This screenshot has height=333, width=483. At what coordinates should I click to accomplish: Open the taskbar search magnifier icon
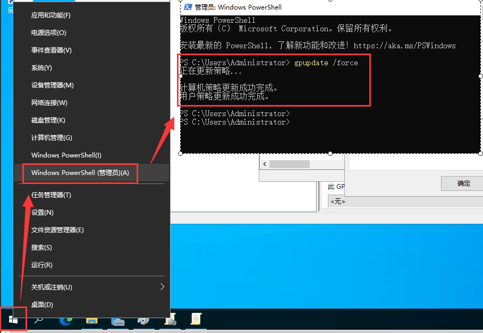pos(39,320)
